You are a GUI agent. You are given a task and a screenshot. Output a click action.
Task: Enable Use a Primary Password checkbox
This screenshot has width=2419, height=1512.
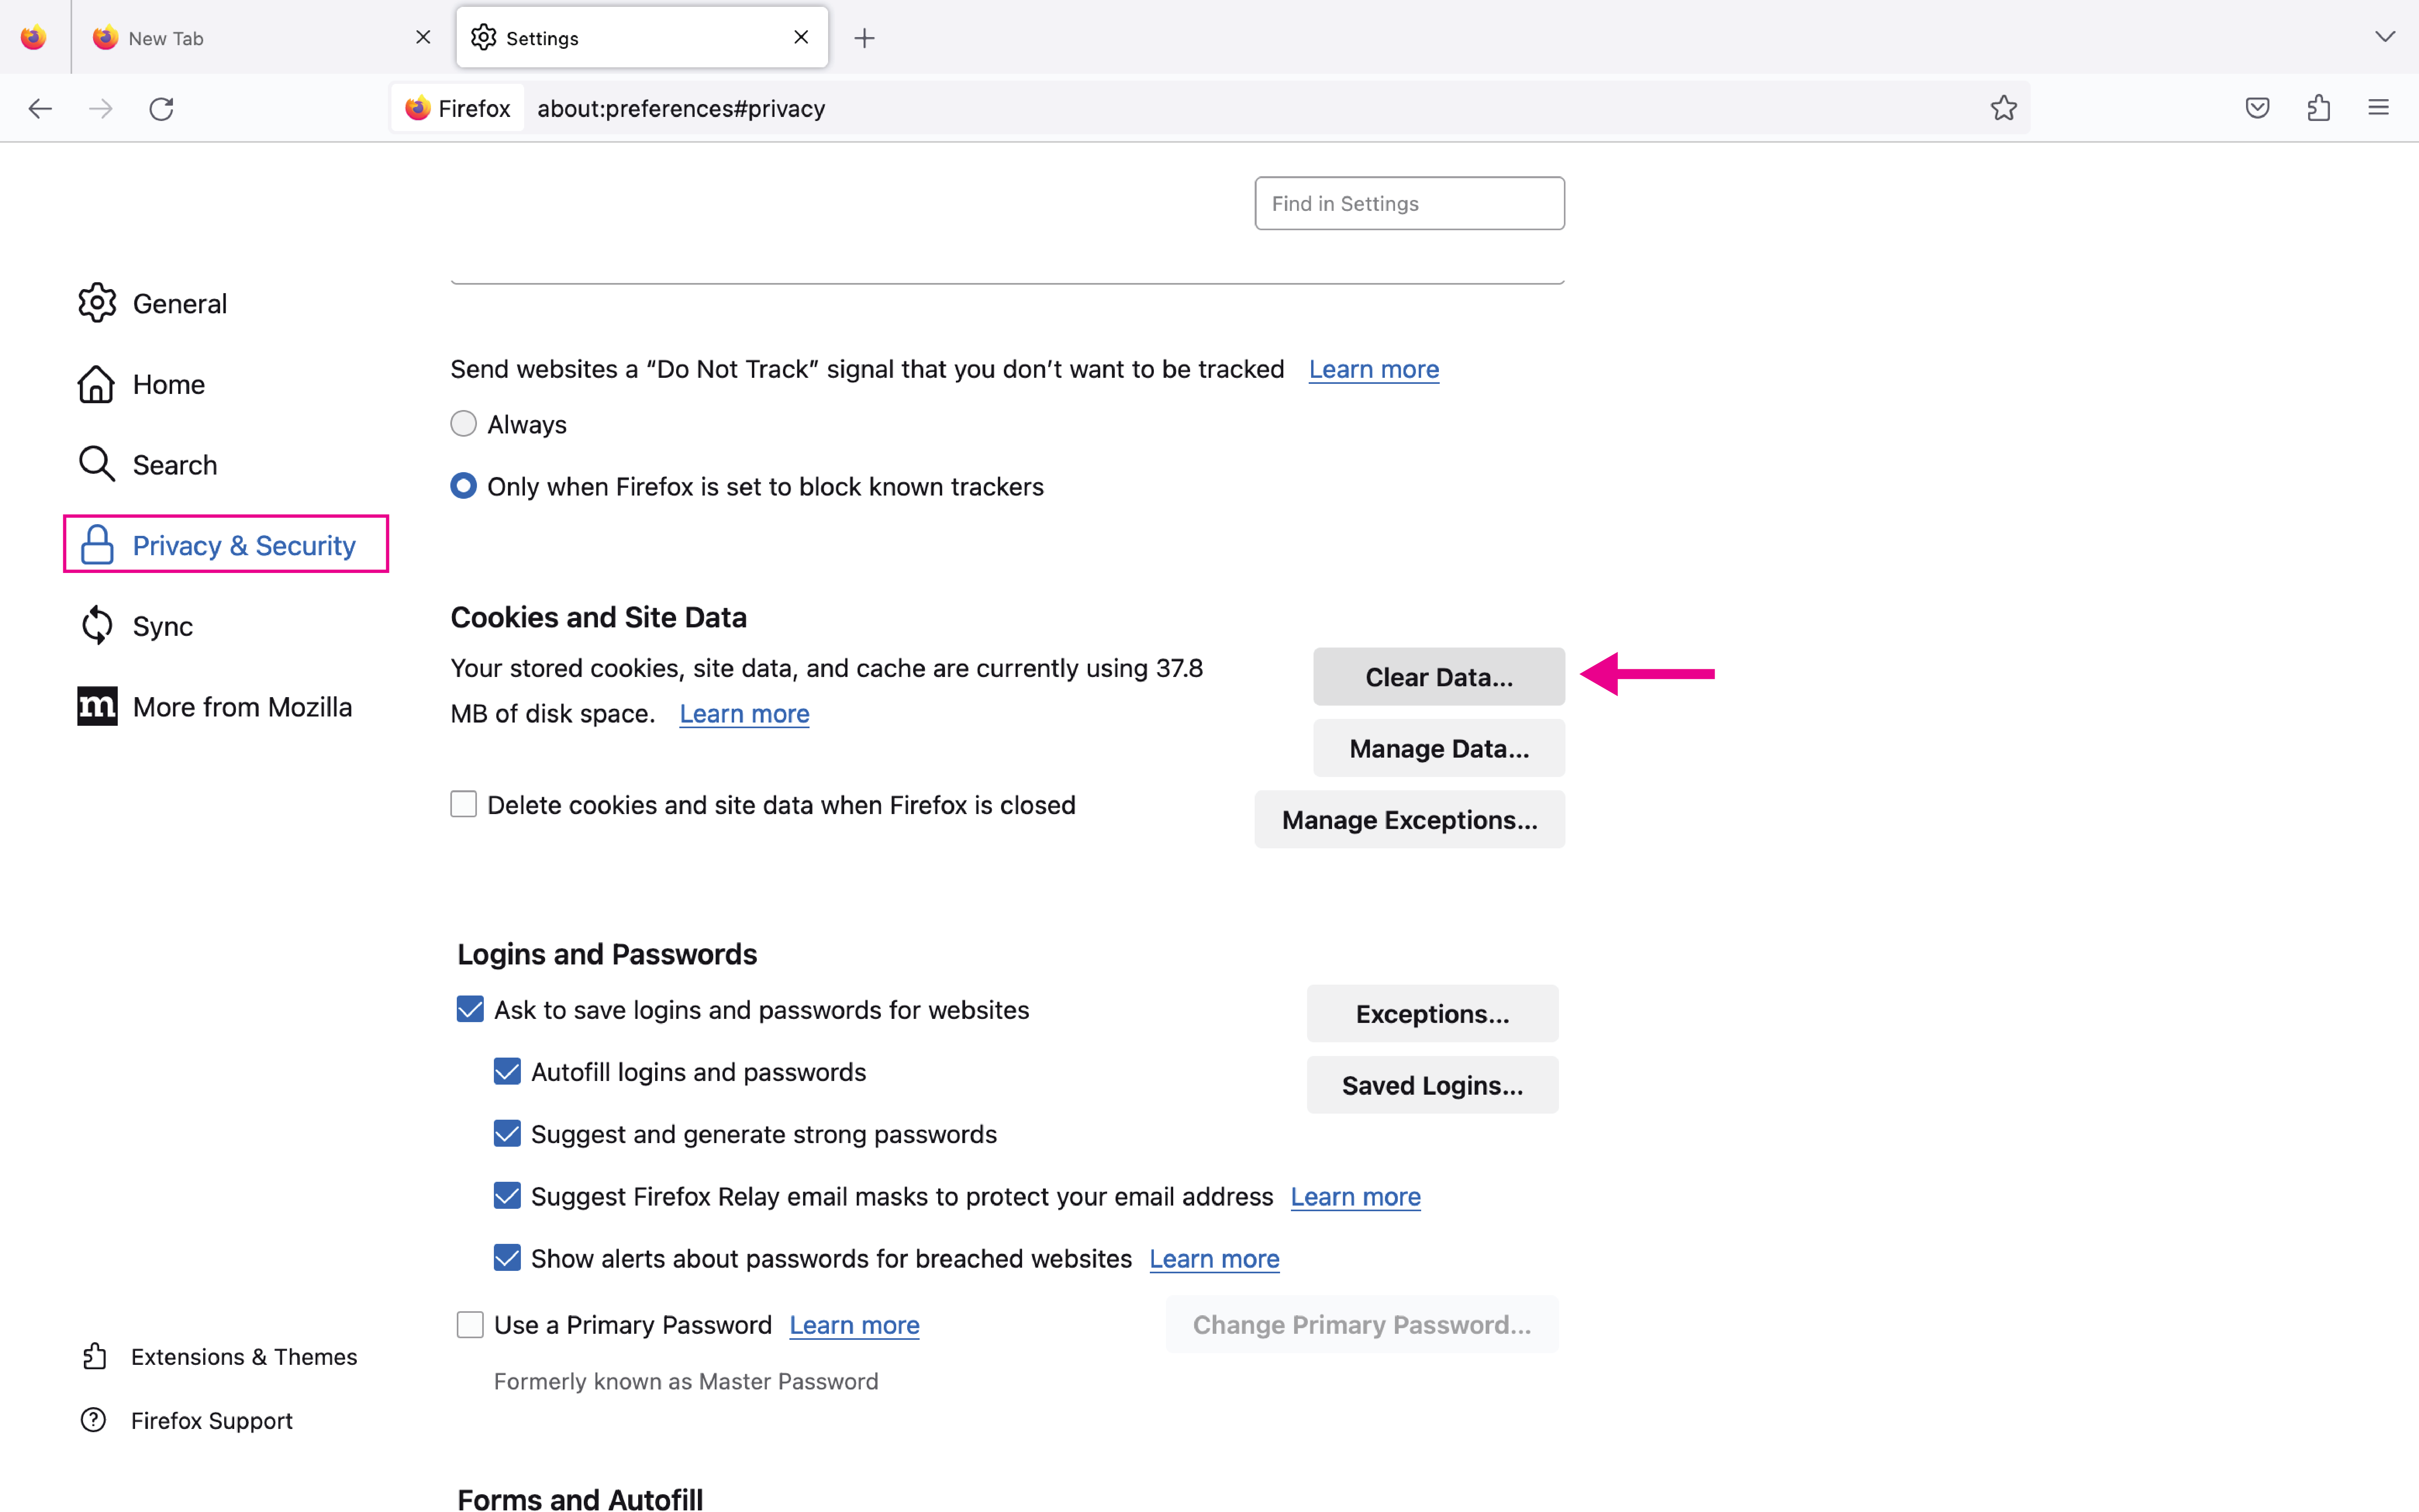[x=470, y=1324]
